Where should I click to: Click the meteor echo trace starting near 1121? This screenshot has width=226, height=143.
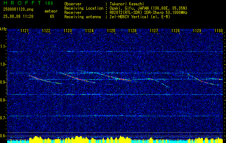coord(45,80)
